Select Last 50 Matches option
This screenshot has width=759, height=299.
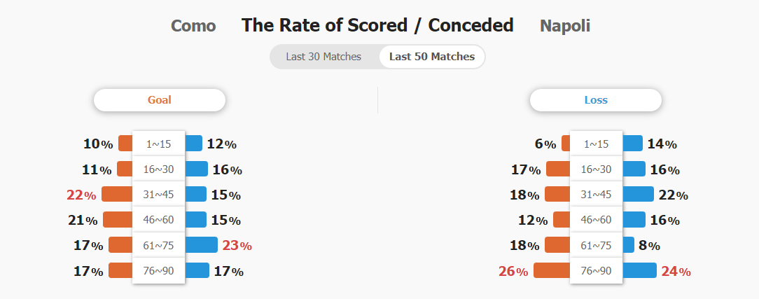[432, 57]
